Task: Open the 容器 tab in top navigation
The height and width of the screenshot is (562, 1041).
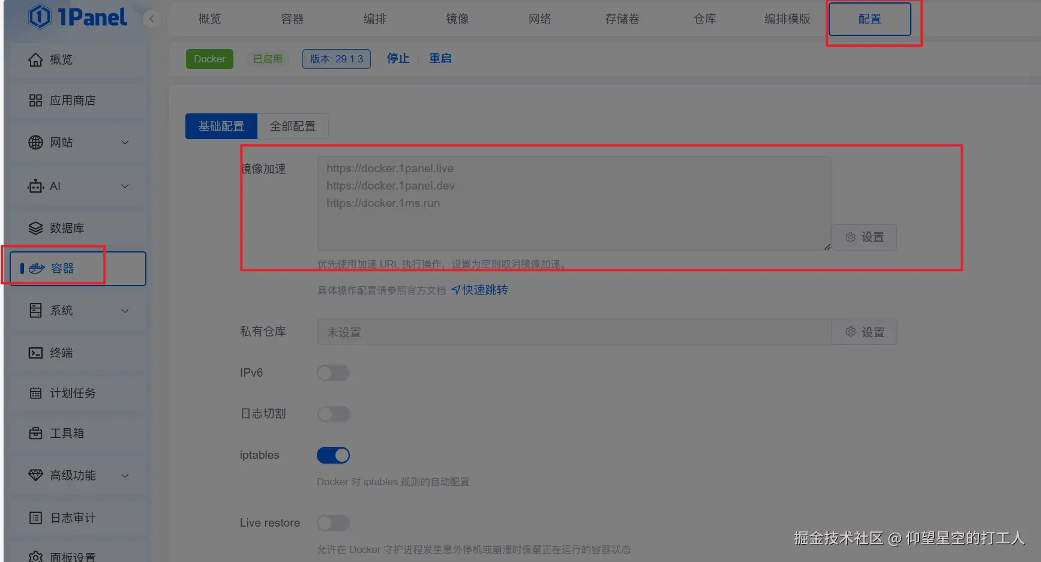Action: (292, 19)
